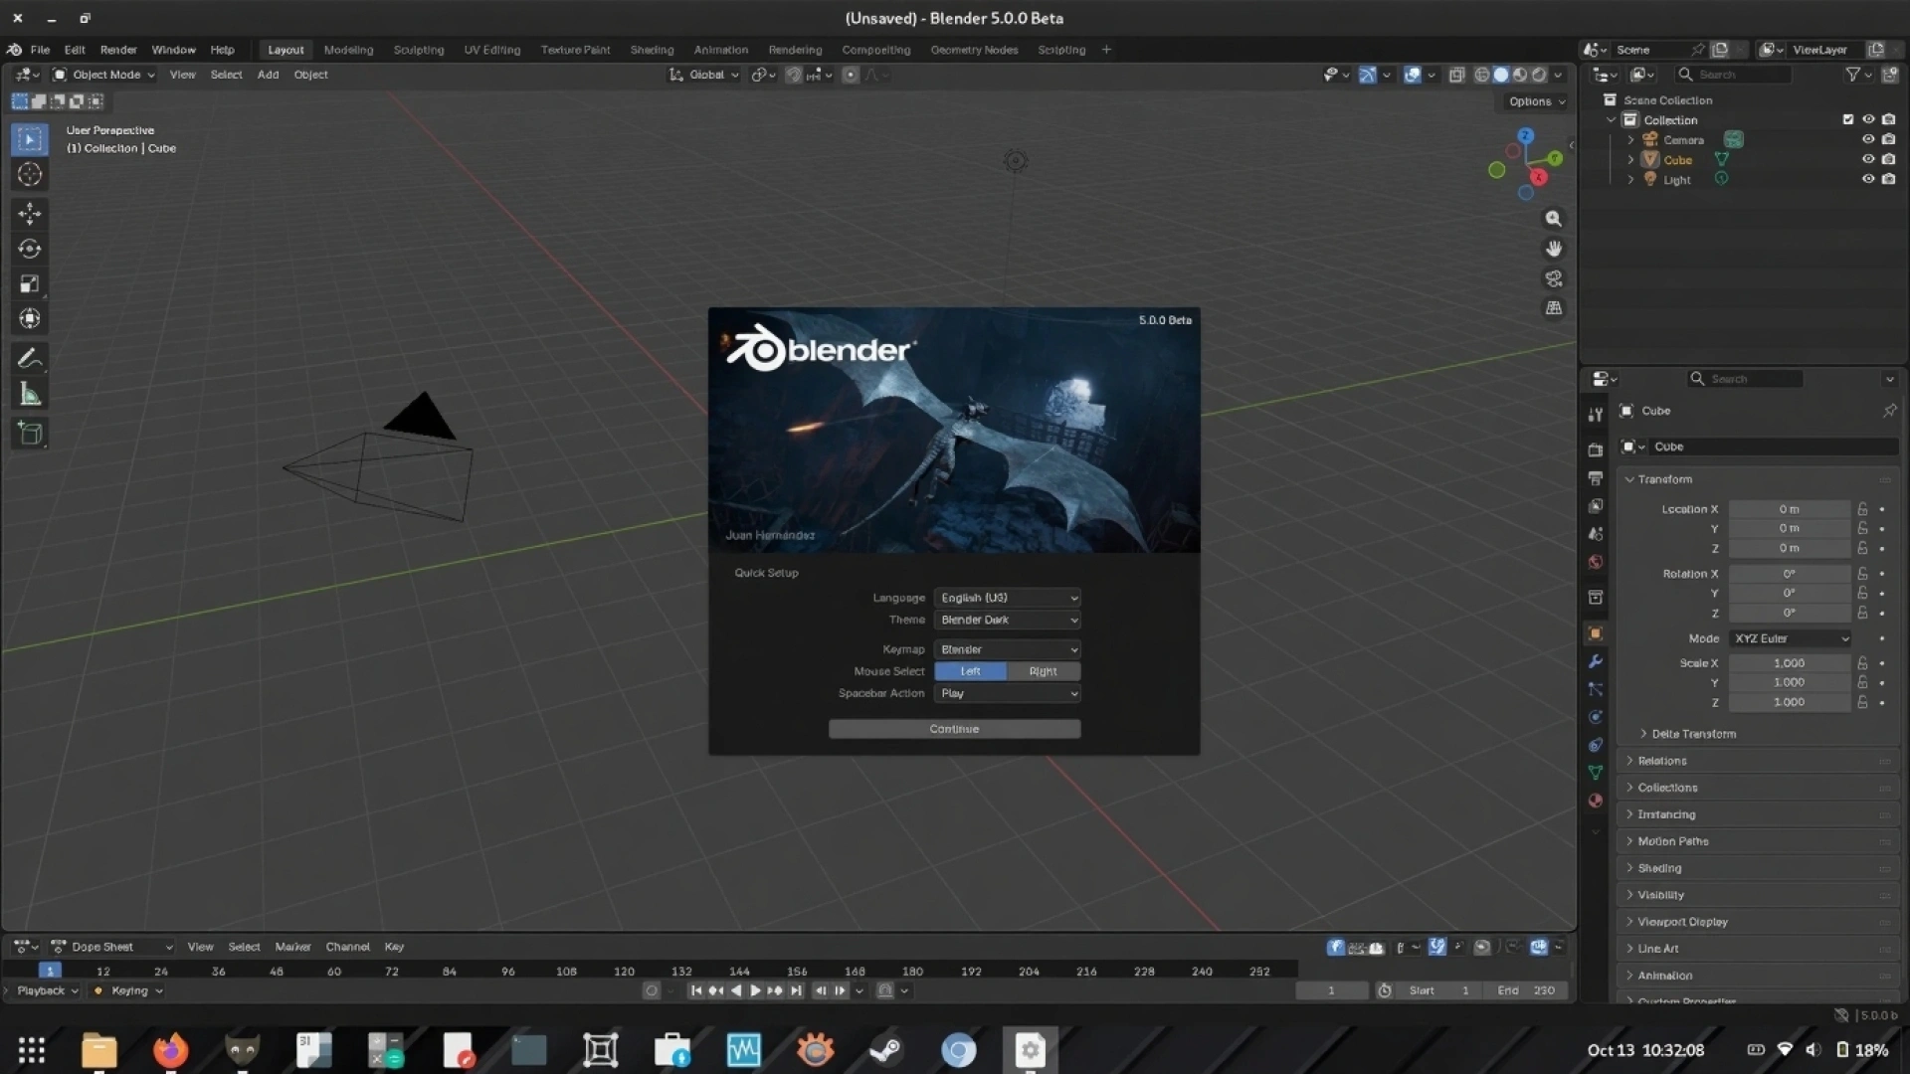Click the zoom magnifier viewport icon

[x=1553, y=219]
